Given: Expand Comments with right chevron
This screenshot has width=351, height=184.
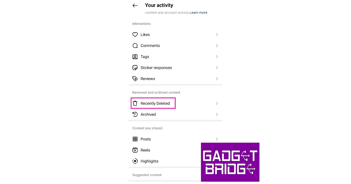Looking at the screenshot, I should click(217, 46).
